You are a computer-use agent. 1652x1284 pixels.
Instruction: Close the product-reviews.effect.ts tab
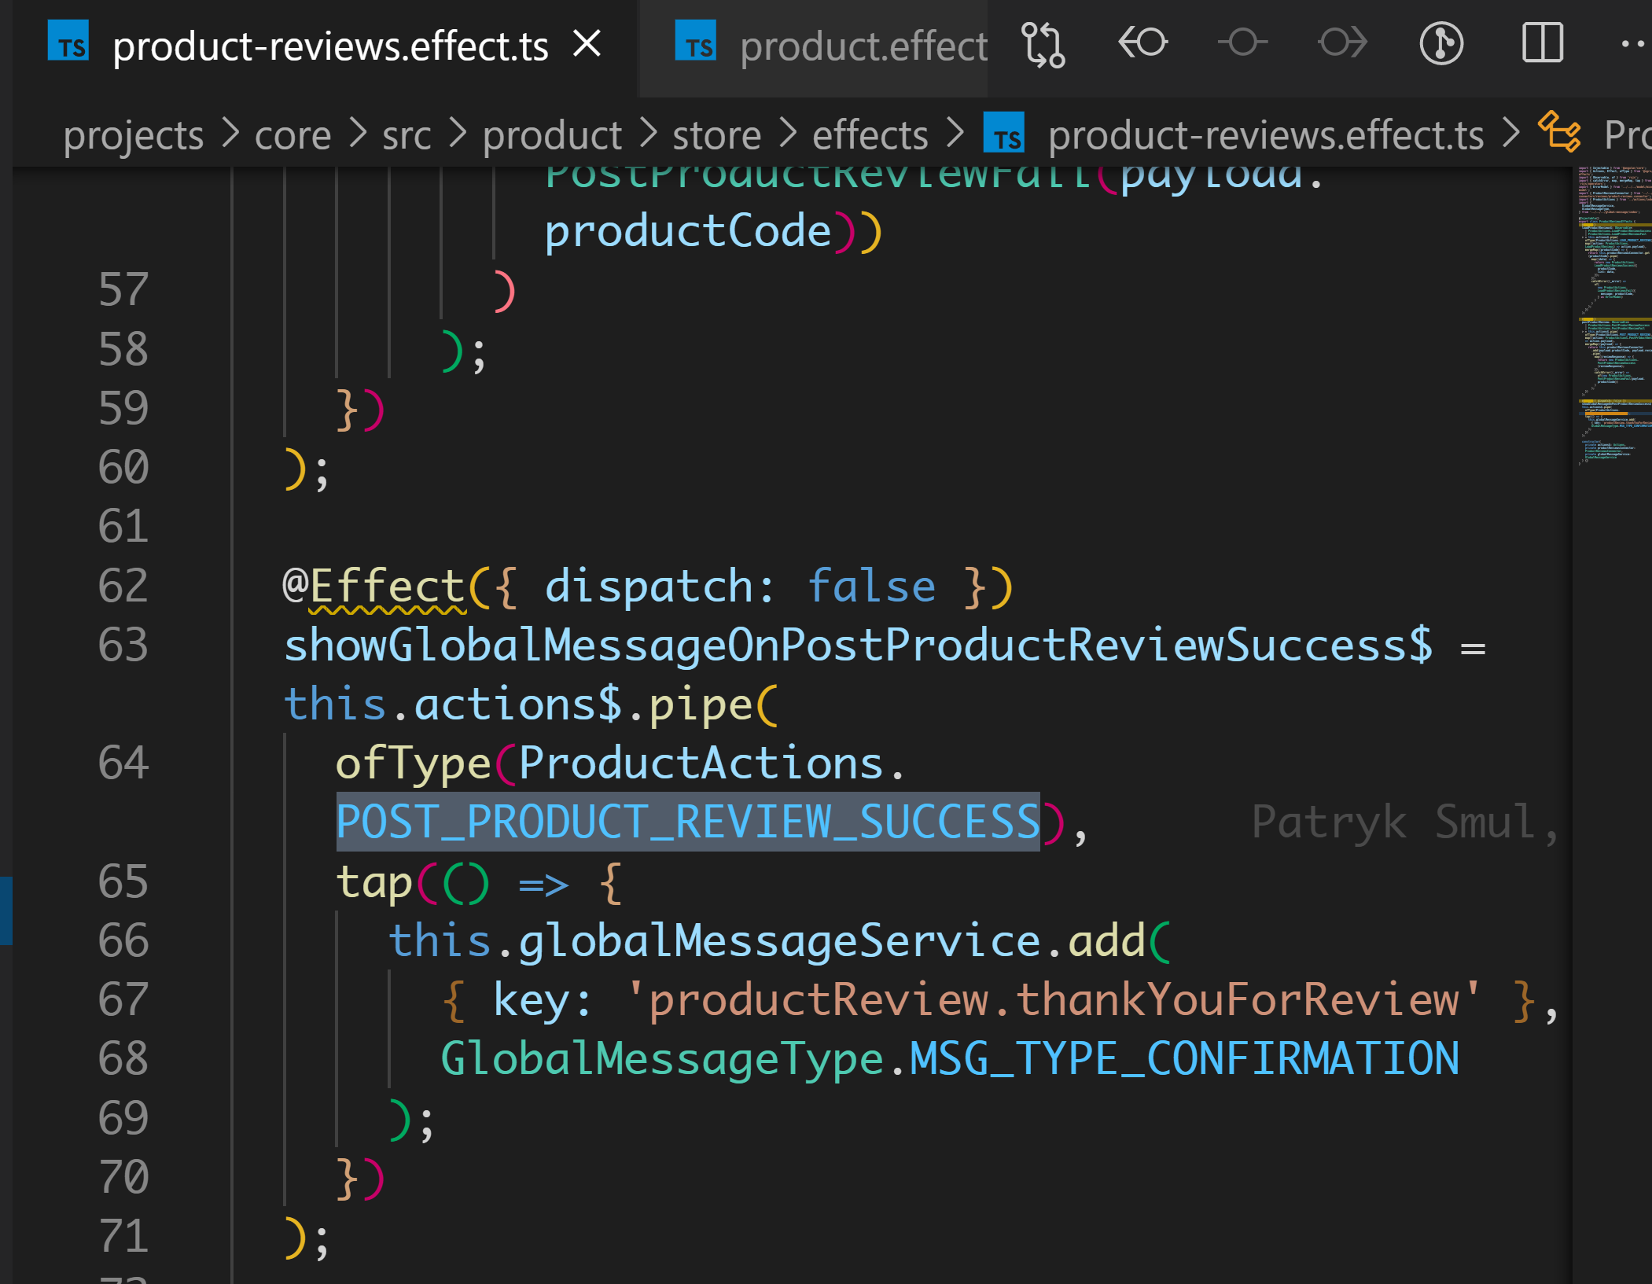(587, 44)
